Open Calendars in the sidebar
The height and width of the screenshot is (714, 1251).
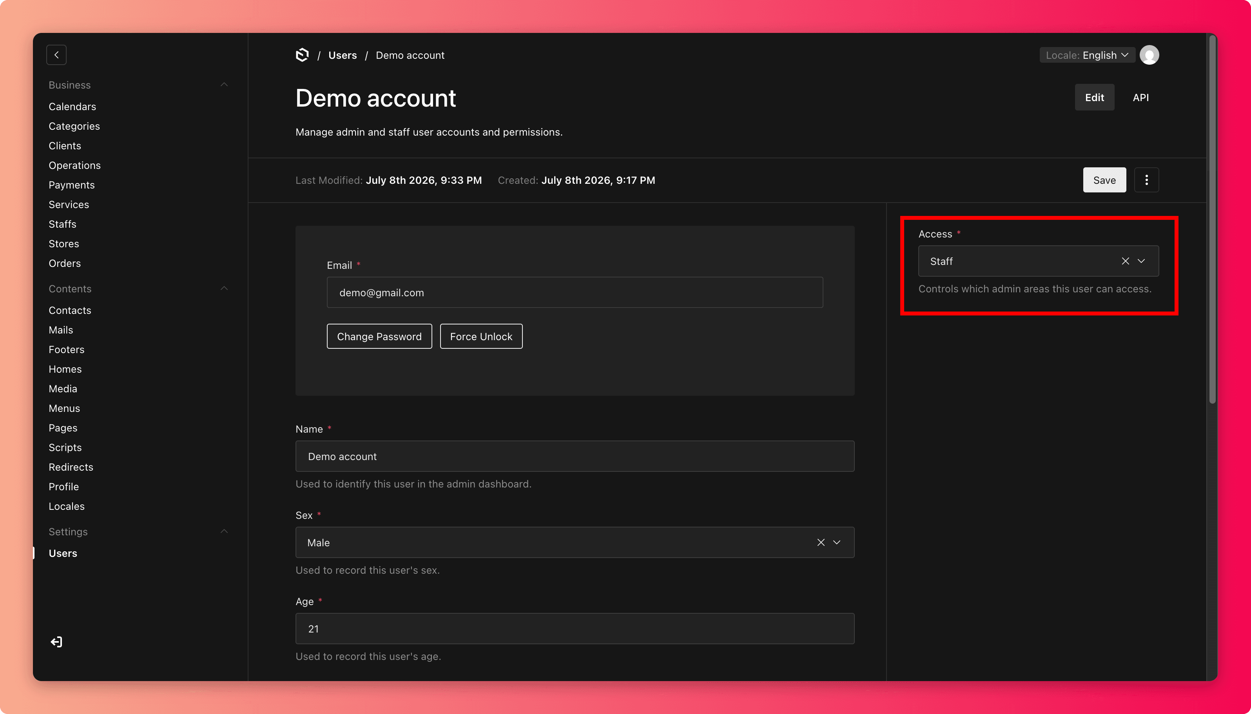(72, 107)
